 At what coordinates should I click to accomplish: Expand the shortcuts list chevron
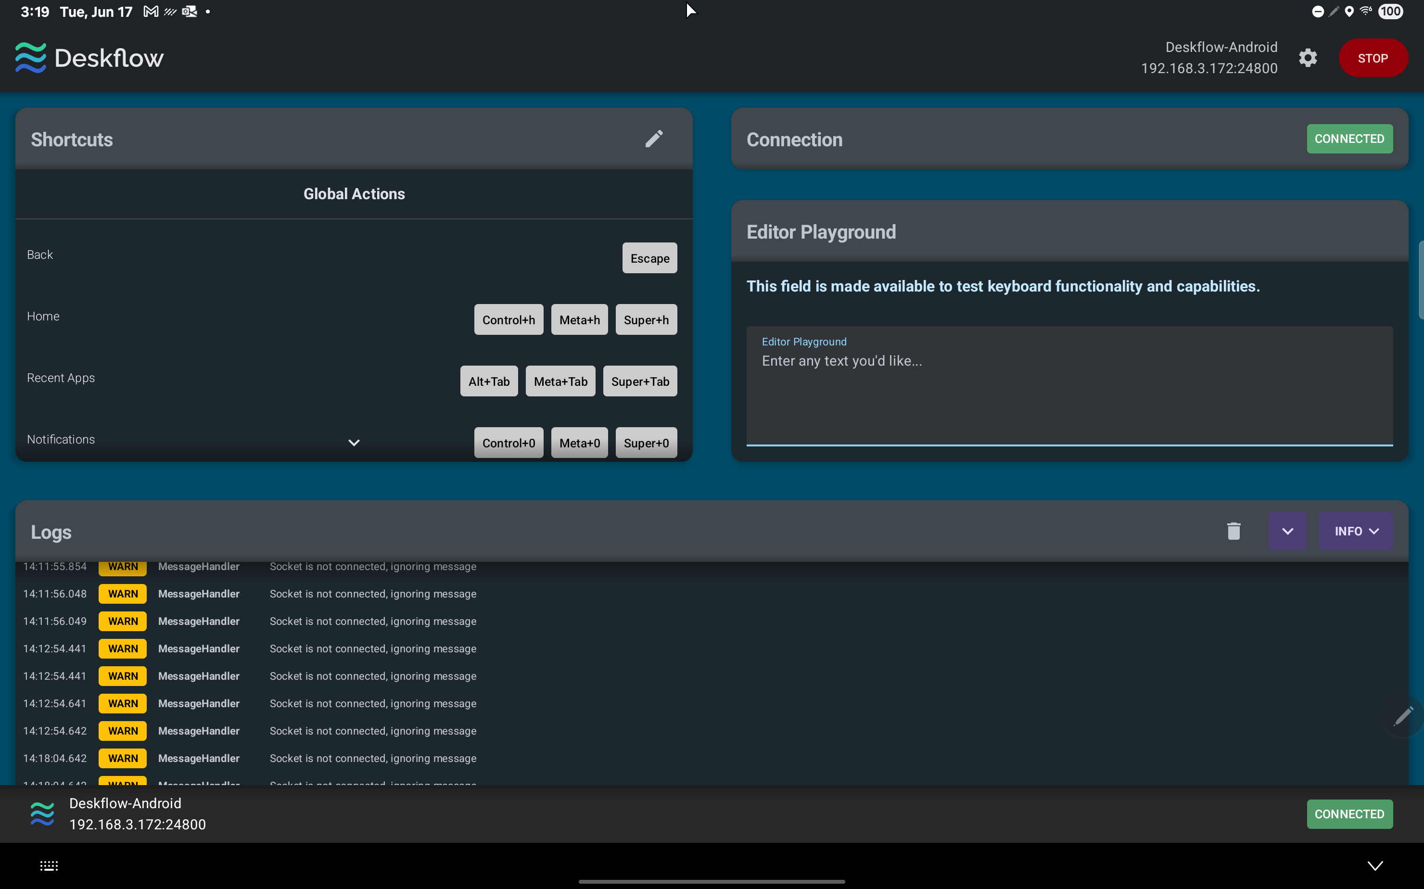[354, 443]
